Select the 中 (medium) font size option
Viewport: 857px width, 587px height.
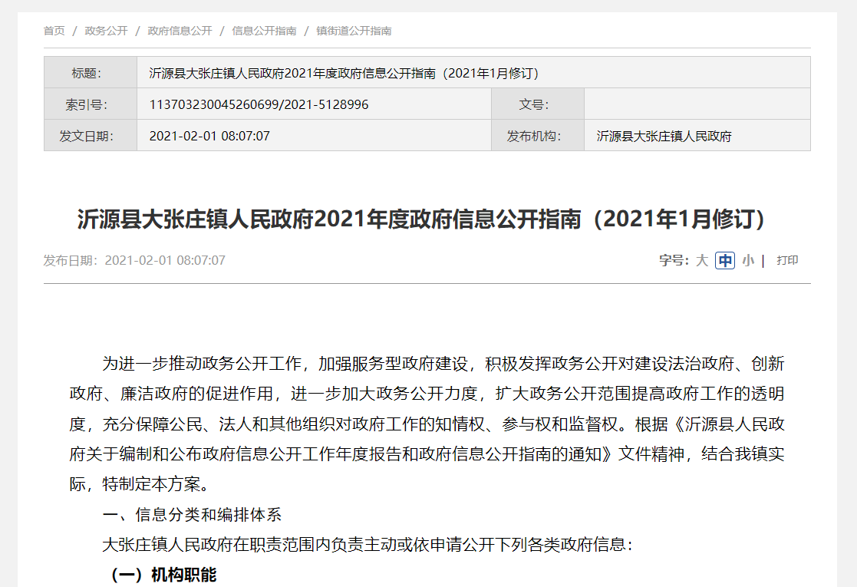coord(725,261)
